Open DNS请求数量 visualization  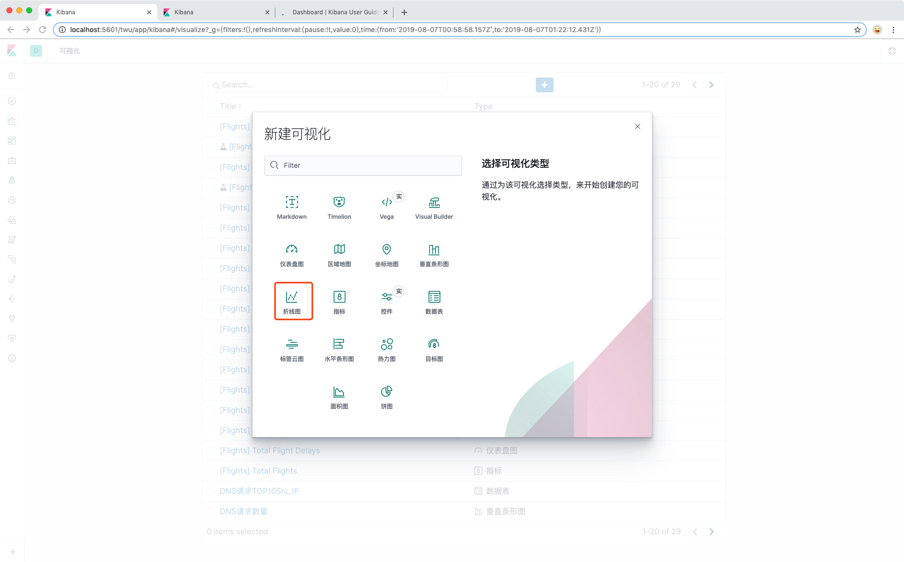coord(244,511)
